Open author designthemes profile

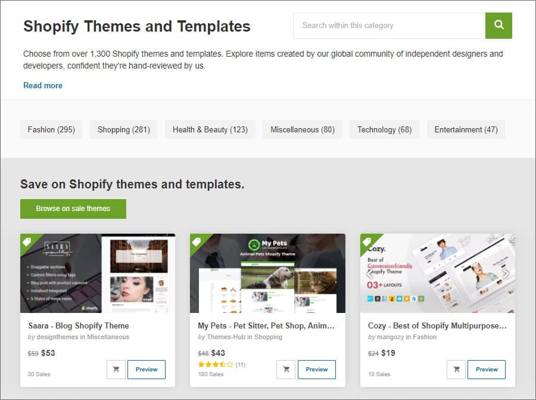coord(57,337)
